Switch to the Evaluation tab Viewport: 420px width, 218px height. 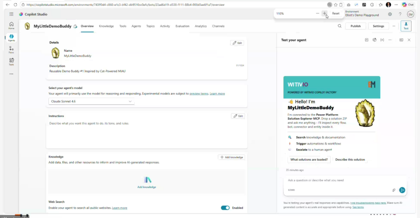182,26
